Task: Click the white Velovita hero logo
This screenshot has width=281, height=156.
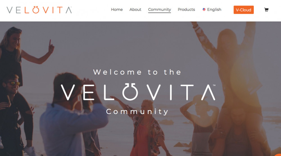Action: coord(138,92)
